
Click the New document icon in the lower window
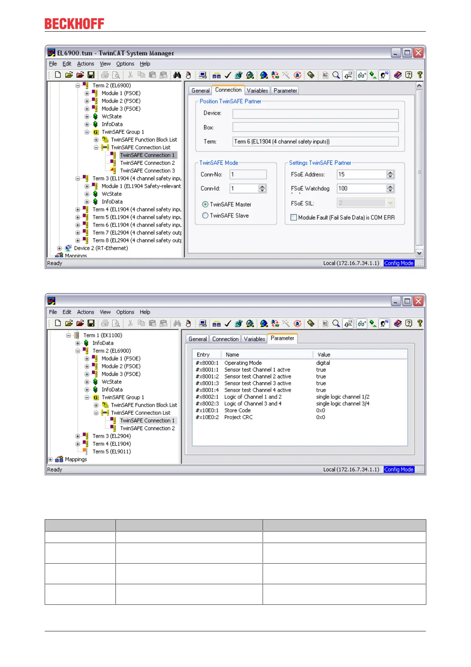click(58, 323)
